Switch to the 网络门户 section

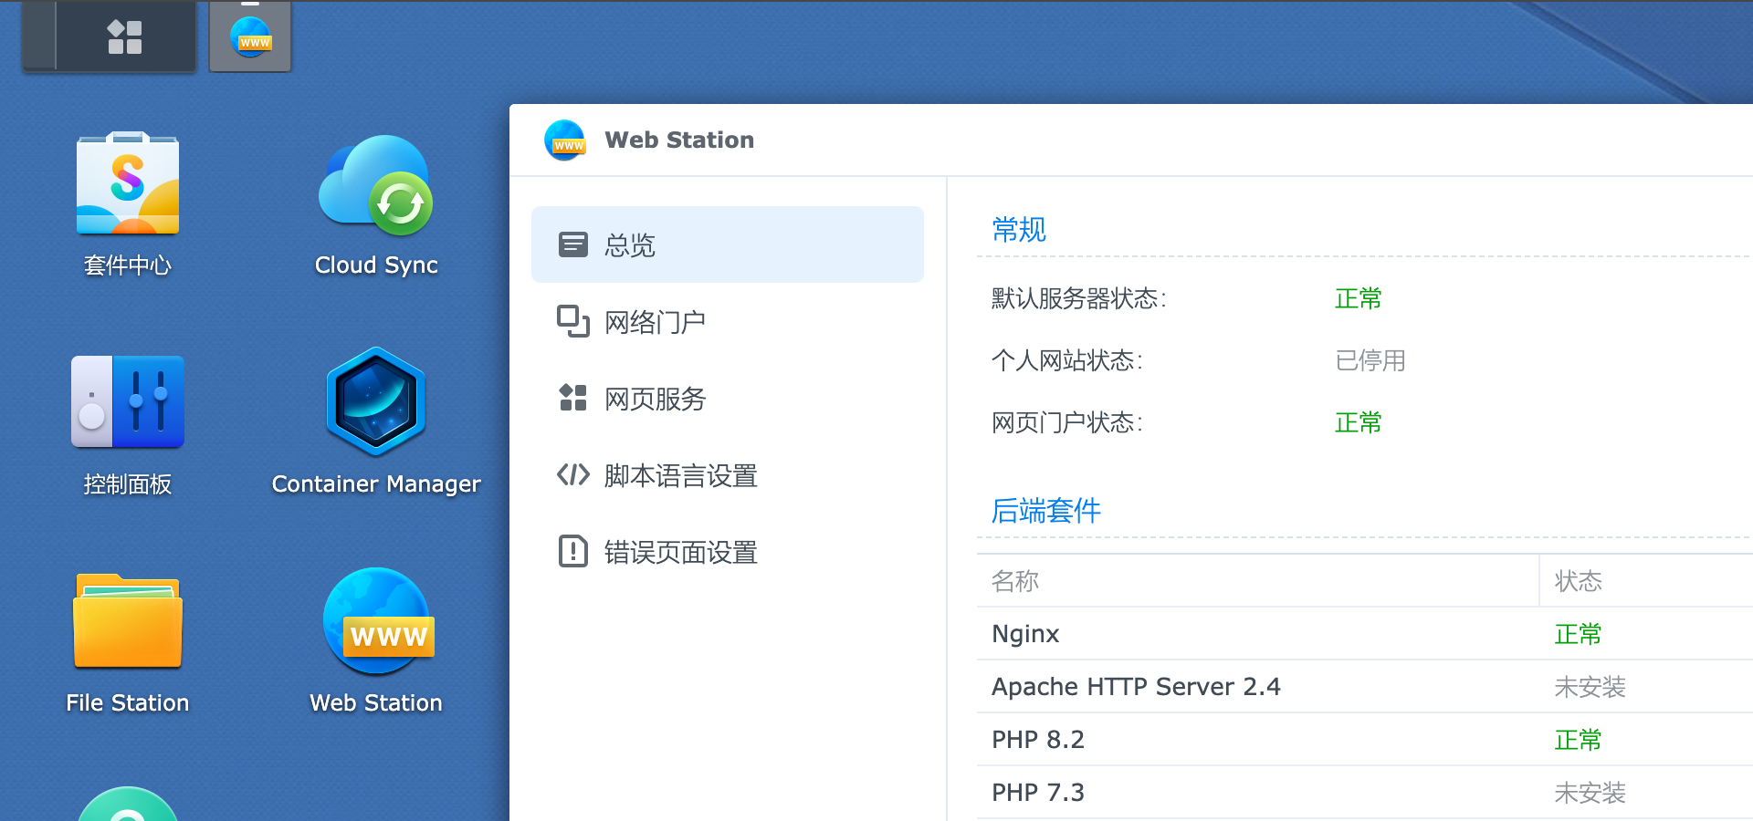tap(654, 322)
